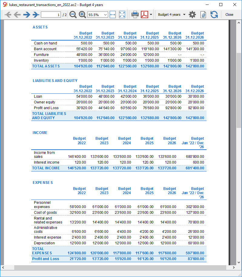The height and width of the screenshot is (277, 242).
Task: Click the EXPENSES section heading
Action: click(43, 183)
